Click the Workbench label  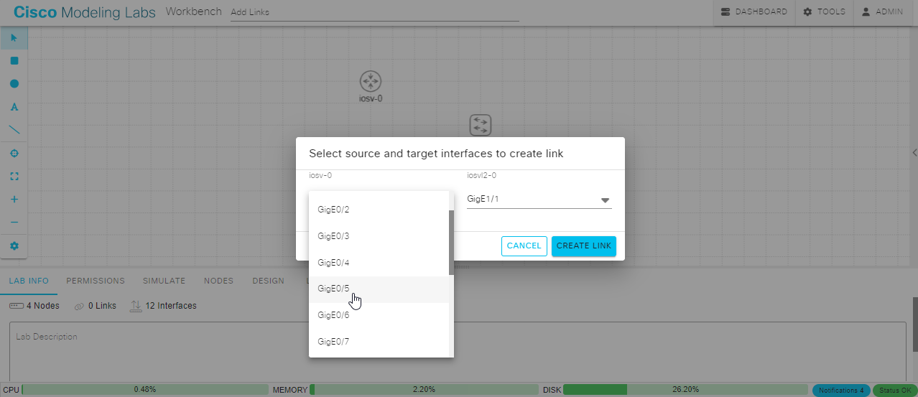click(194, 11)
